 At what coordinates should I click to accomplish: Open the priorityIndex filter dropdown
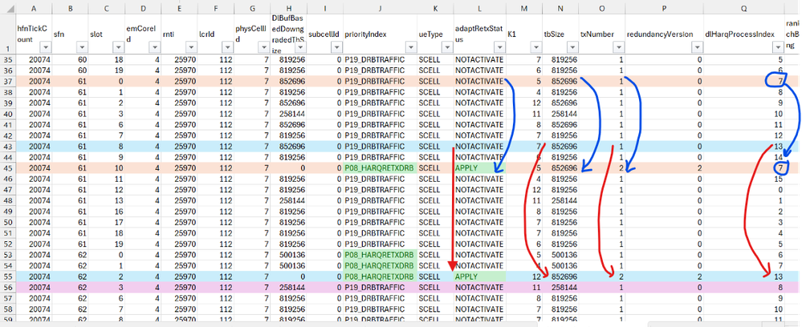click(411, 47)
